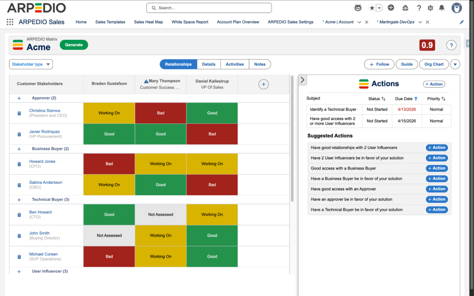Open the notifications bell icon
The height and width of the screenshot is (296, 474).
(442, 8)
